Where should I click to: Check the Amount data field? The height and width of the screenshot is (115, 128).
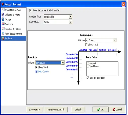[x=88, y=63]
